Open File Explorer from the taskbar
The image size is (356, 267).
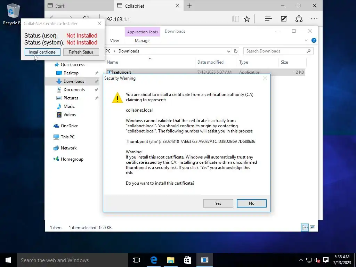point(170,260)
